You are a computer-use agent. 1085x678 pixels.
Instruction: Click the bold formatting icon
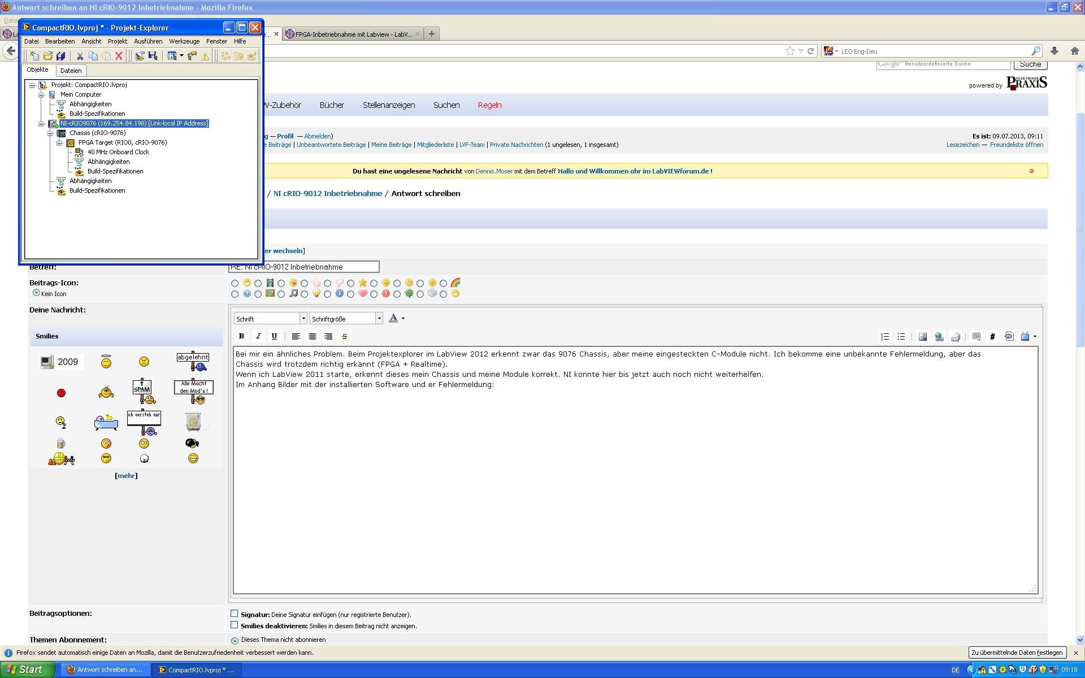[x=241, y=336]
